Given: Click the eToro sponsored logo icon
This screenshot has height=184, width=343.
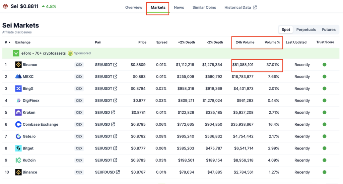Looking at the screenshot, I should [16, 53].
